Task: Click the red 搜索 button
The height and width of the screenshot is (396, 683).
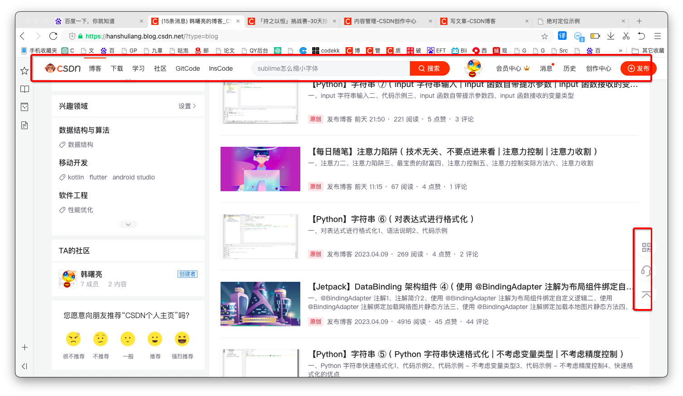Action: [x=429, y=68]
